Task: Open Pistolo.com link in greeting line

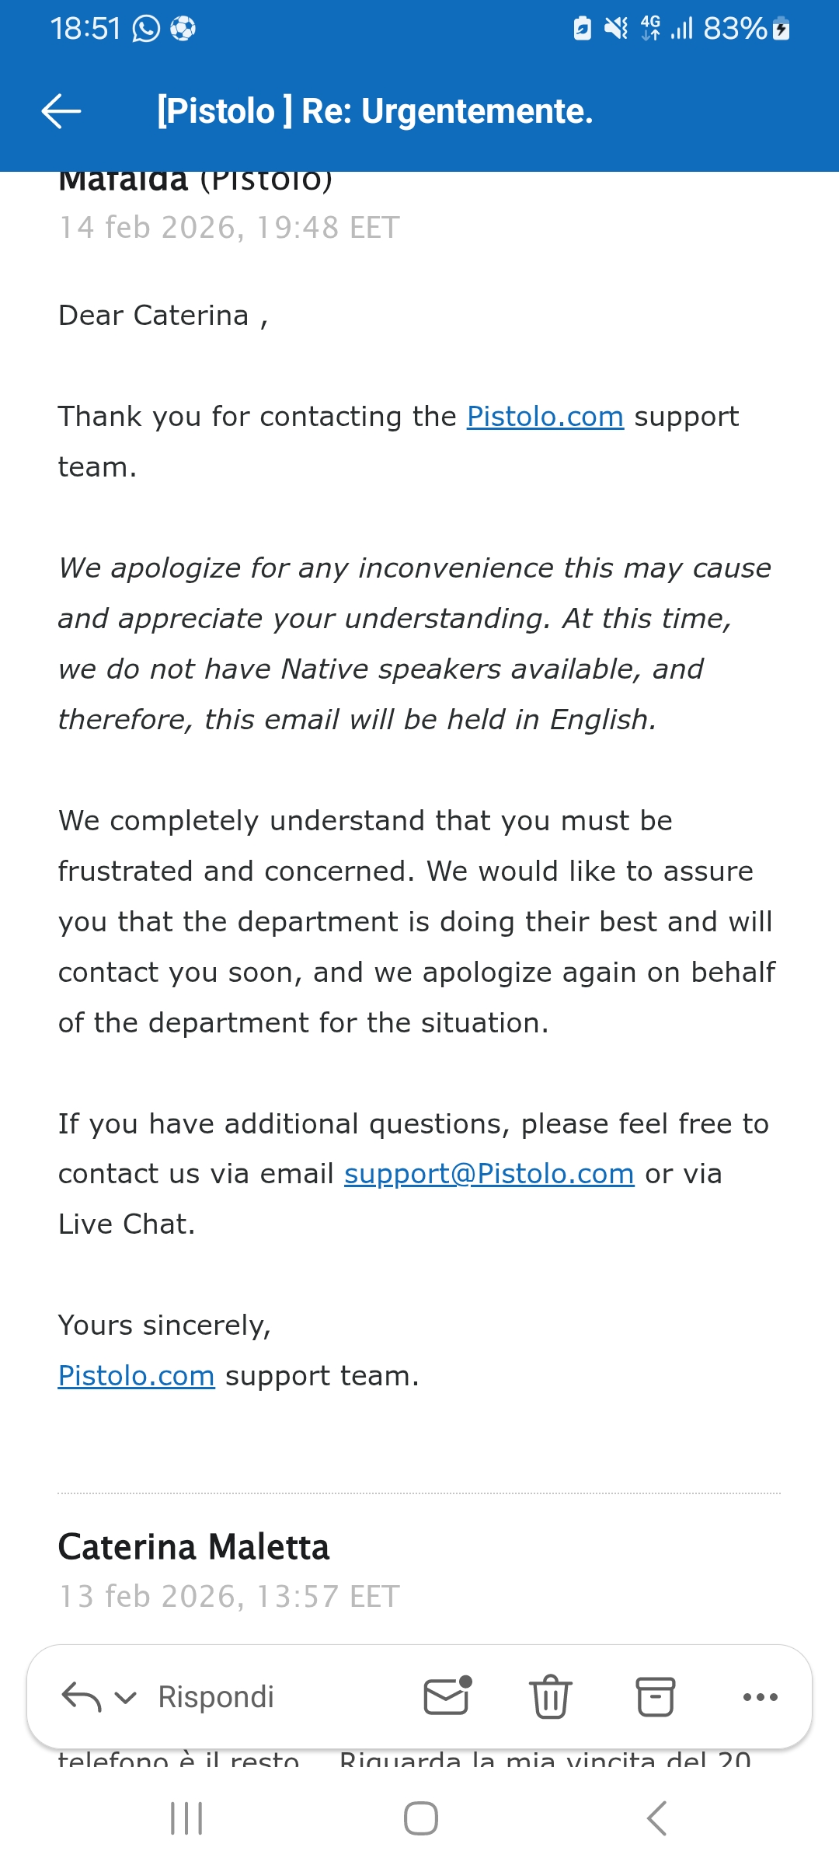Action: pyautogui.click(x=545, y=417)
